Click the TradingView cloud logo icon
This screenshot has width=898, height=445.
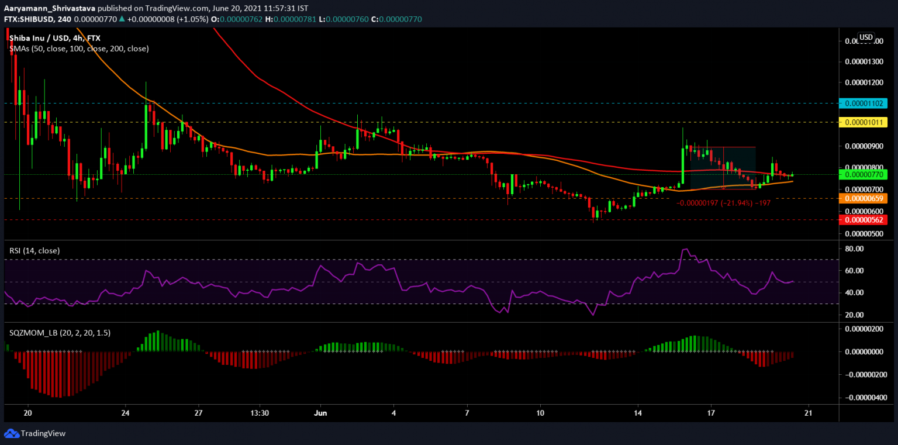[11, 433]
